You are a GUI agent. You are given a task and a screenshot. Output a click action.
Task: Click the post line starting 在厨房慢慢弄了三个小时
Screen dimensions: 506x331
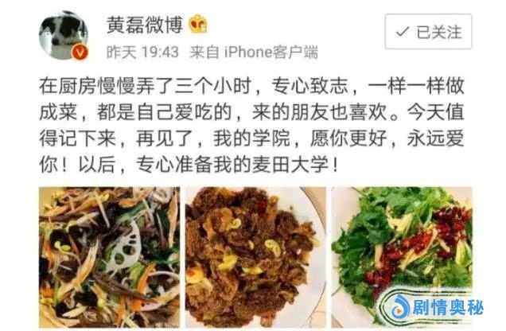251,86
